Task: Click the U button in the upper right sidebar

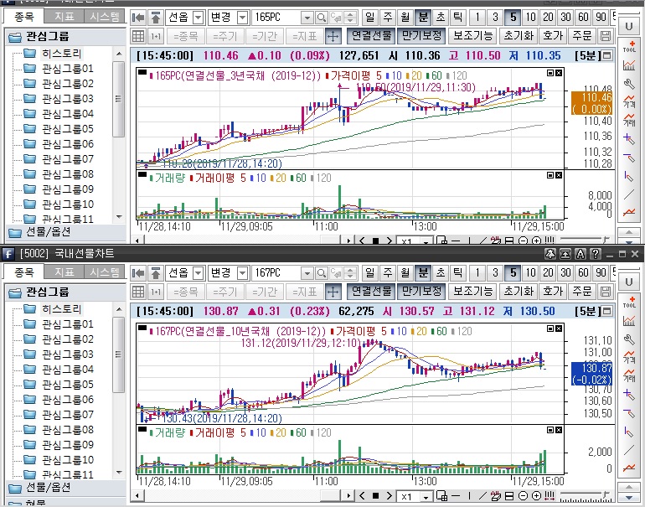Action: 628,27
